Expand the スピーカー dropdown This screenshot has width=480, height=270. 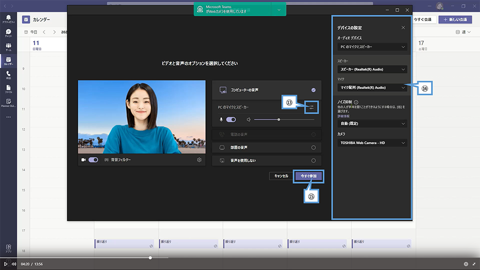372,69
